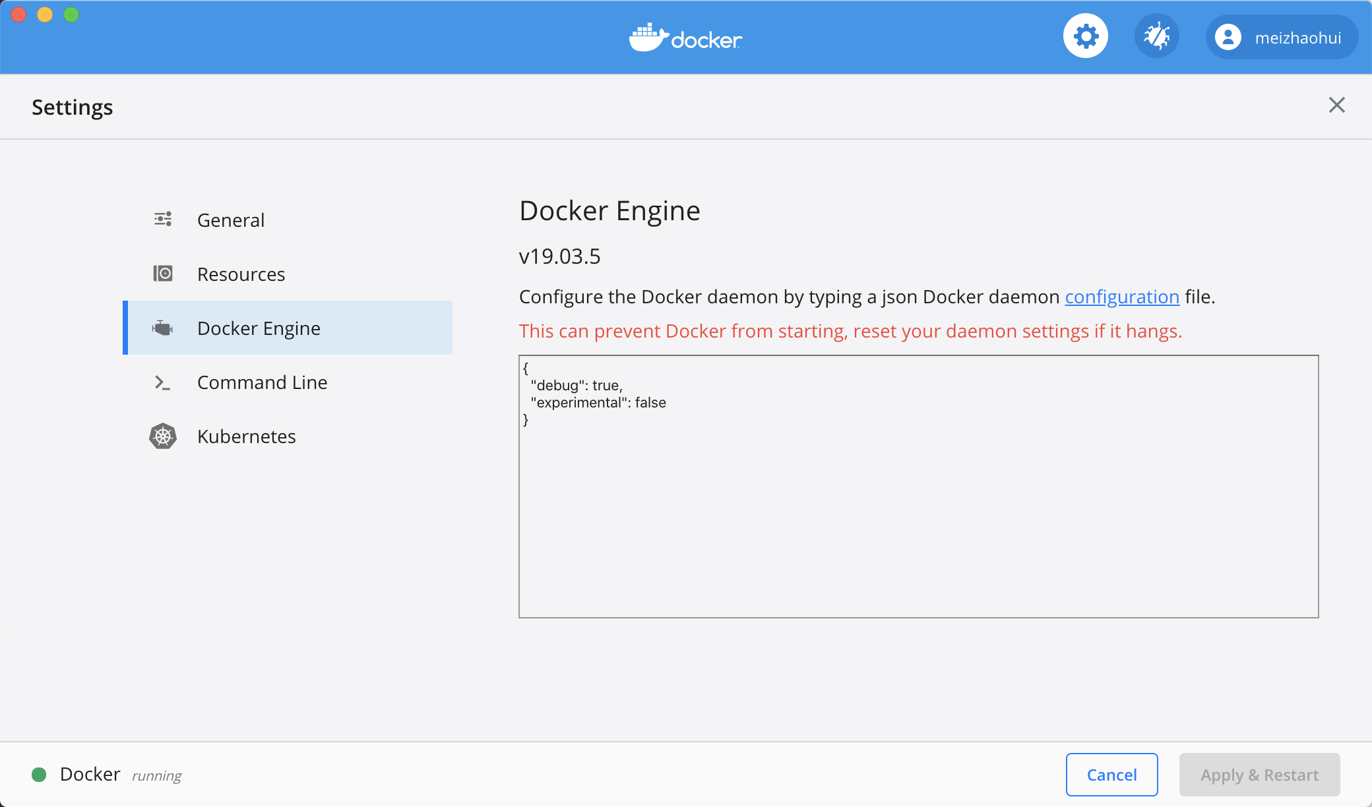The height and width of the screenshot is (807, 1372).
Task: Click the Docker Engine motor icon
Action: pos(162,328)
